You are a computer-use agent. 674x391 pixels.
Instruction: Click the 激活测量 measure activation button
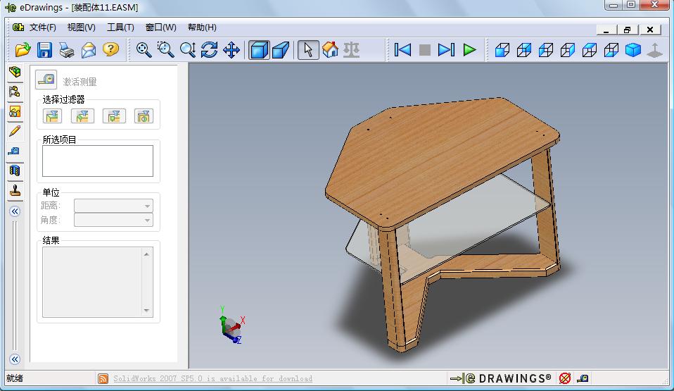(x=46, y=80)
